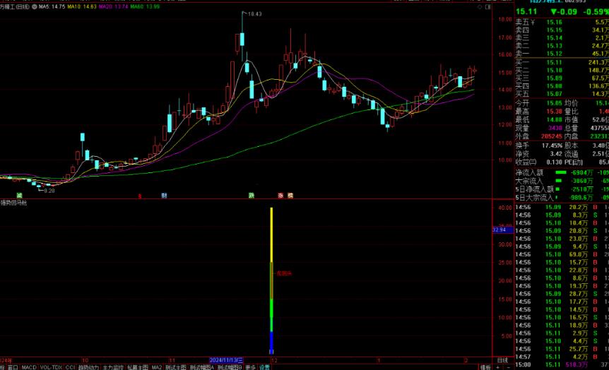Screen dimensions: 609x370
Task: Click the 今开 15.05 opening price field
Action: coord(538,103)
